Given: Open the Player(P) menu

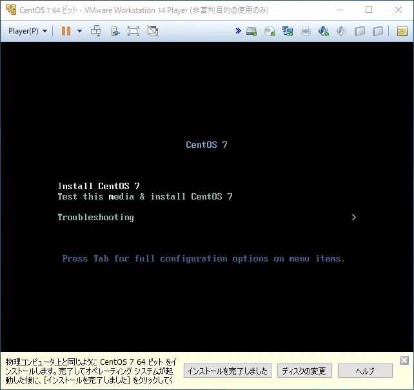Looking at the screenshot, I should pos(28,31).
